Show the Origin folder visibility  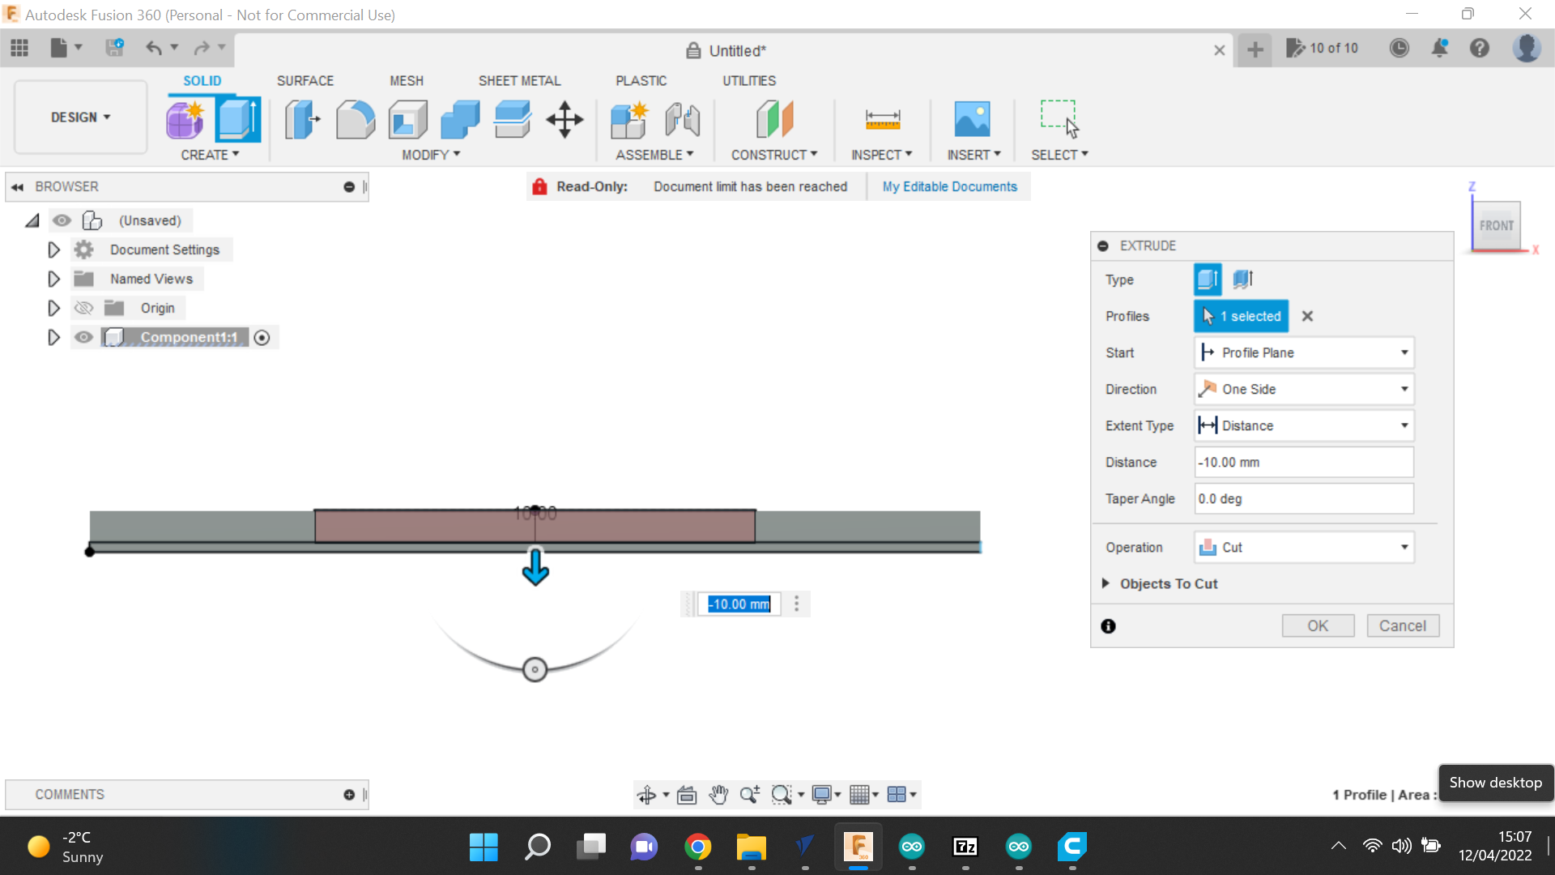(83, 308)
